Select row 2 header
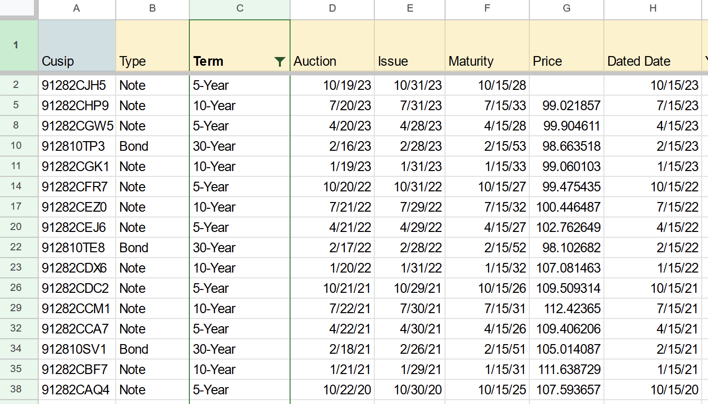Viewport: 708px width, 404px height. (x=18, y=85)
